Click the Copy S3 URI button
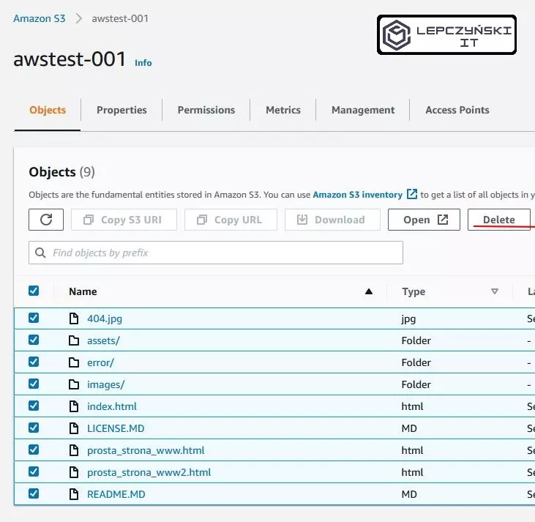This screenshot has height=522, width=535. pyautogui.click(x=124, y=220)
